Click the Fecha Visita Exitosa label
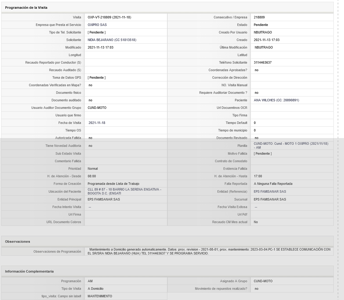The width and height of the screenshot is (344, 300). [232, 207]
